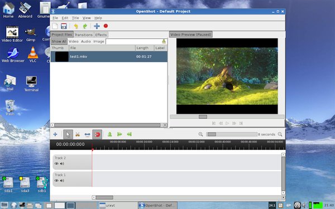
Task: Select the Video Preview (Paused) tab
Action: (x=191, y=35)
